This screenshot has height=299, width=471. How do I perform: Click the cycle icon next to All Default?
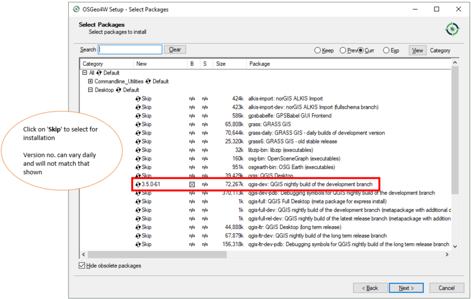tap(98, 73)
